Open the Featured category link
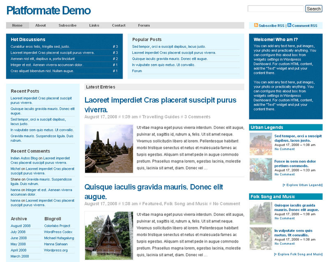 [x=152, y=204]
